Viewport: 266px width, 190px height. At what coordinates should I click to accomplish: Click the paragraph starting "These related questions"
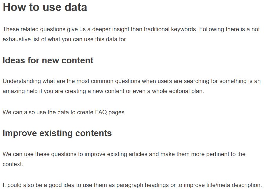pyautogui.click(x=131, y=29)
